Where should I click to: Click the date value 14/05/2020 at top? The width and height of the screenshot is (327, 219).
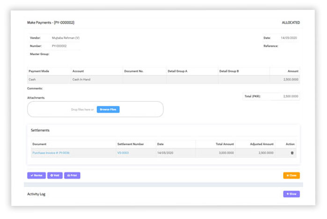pos(289,38)
